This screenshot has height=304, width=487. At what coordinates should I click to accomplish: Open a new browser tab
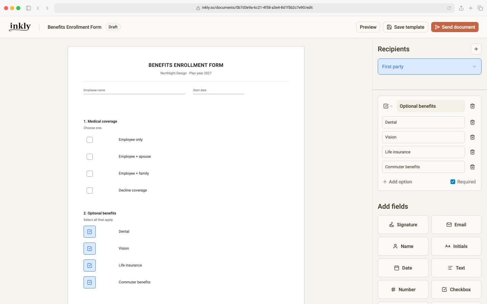tap(470, 8)
